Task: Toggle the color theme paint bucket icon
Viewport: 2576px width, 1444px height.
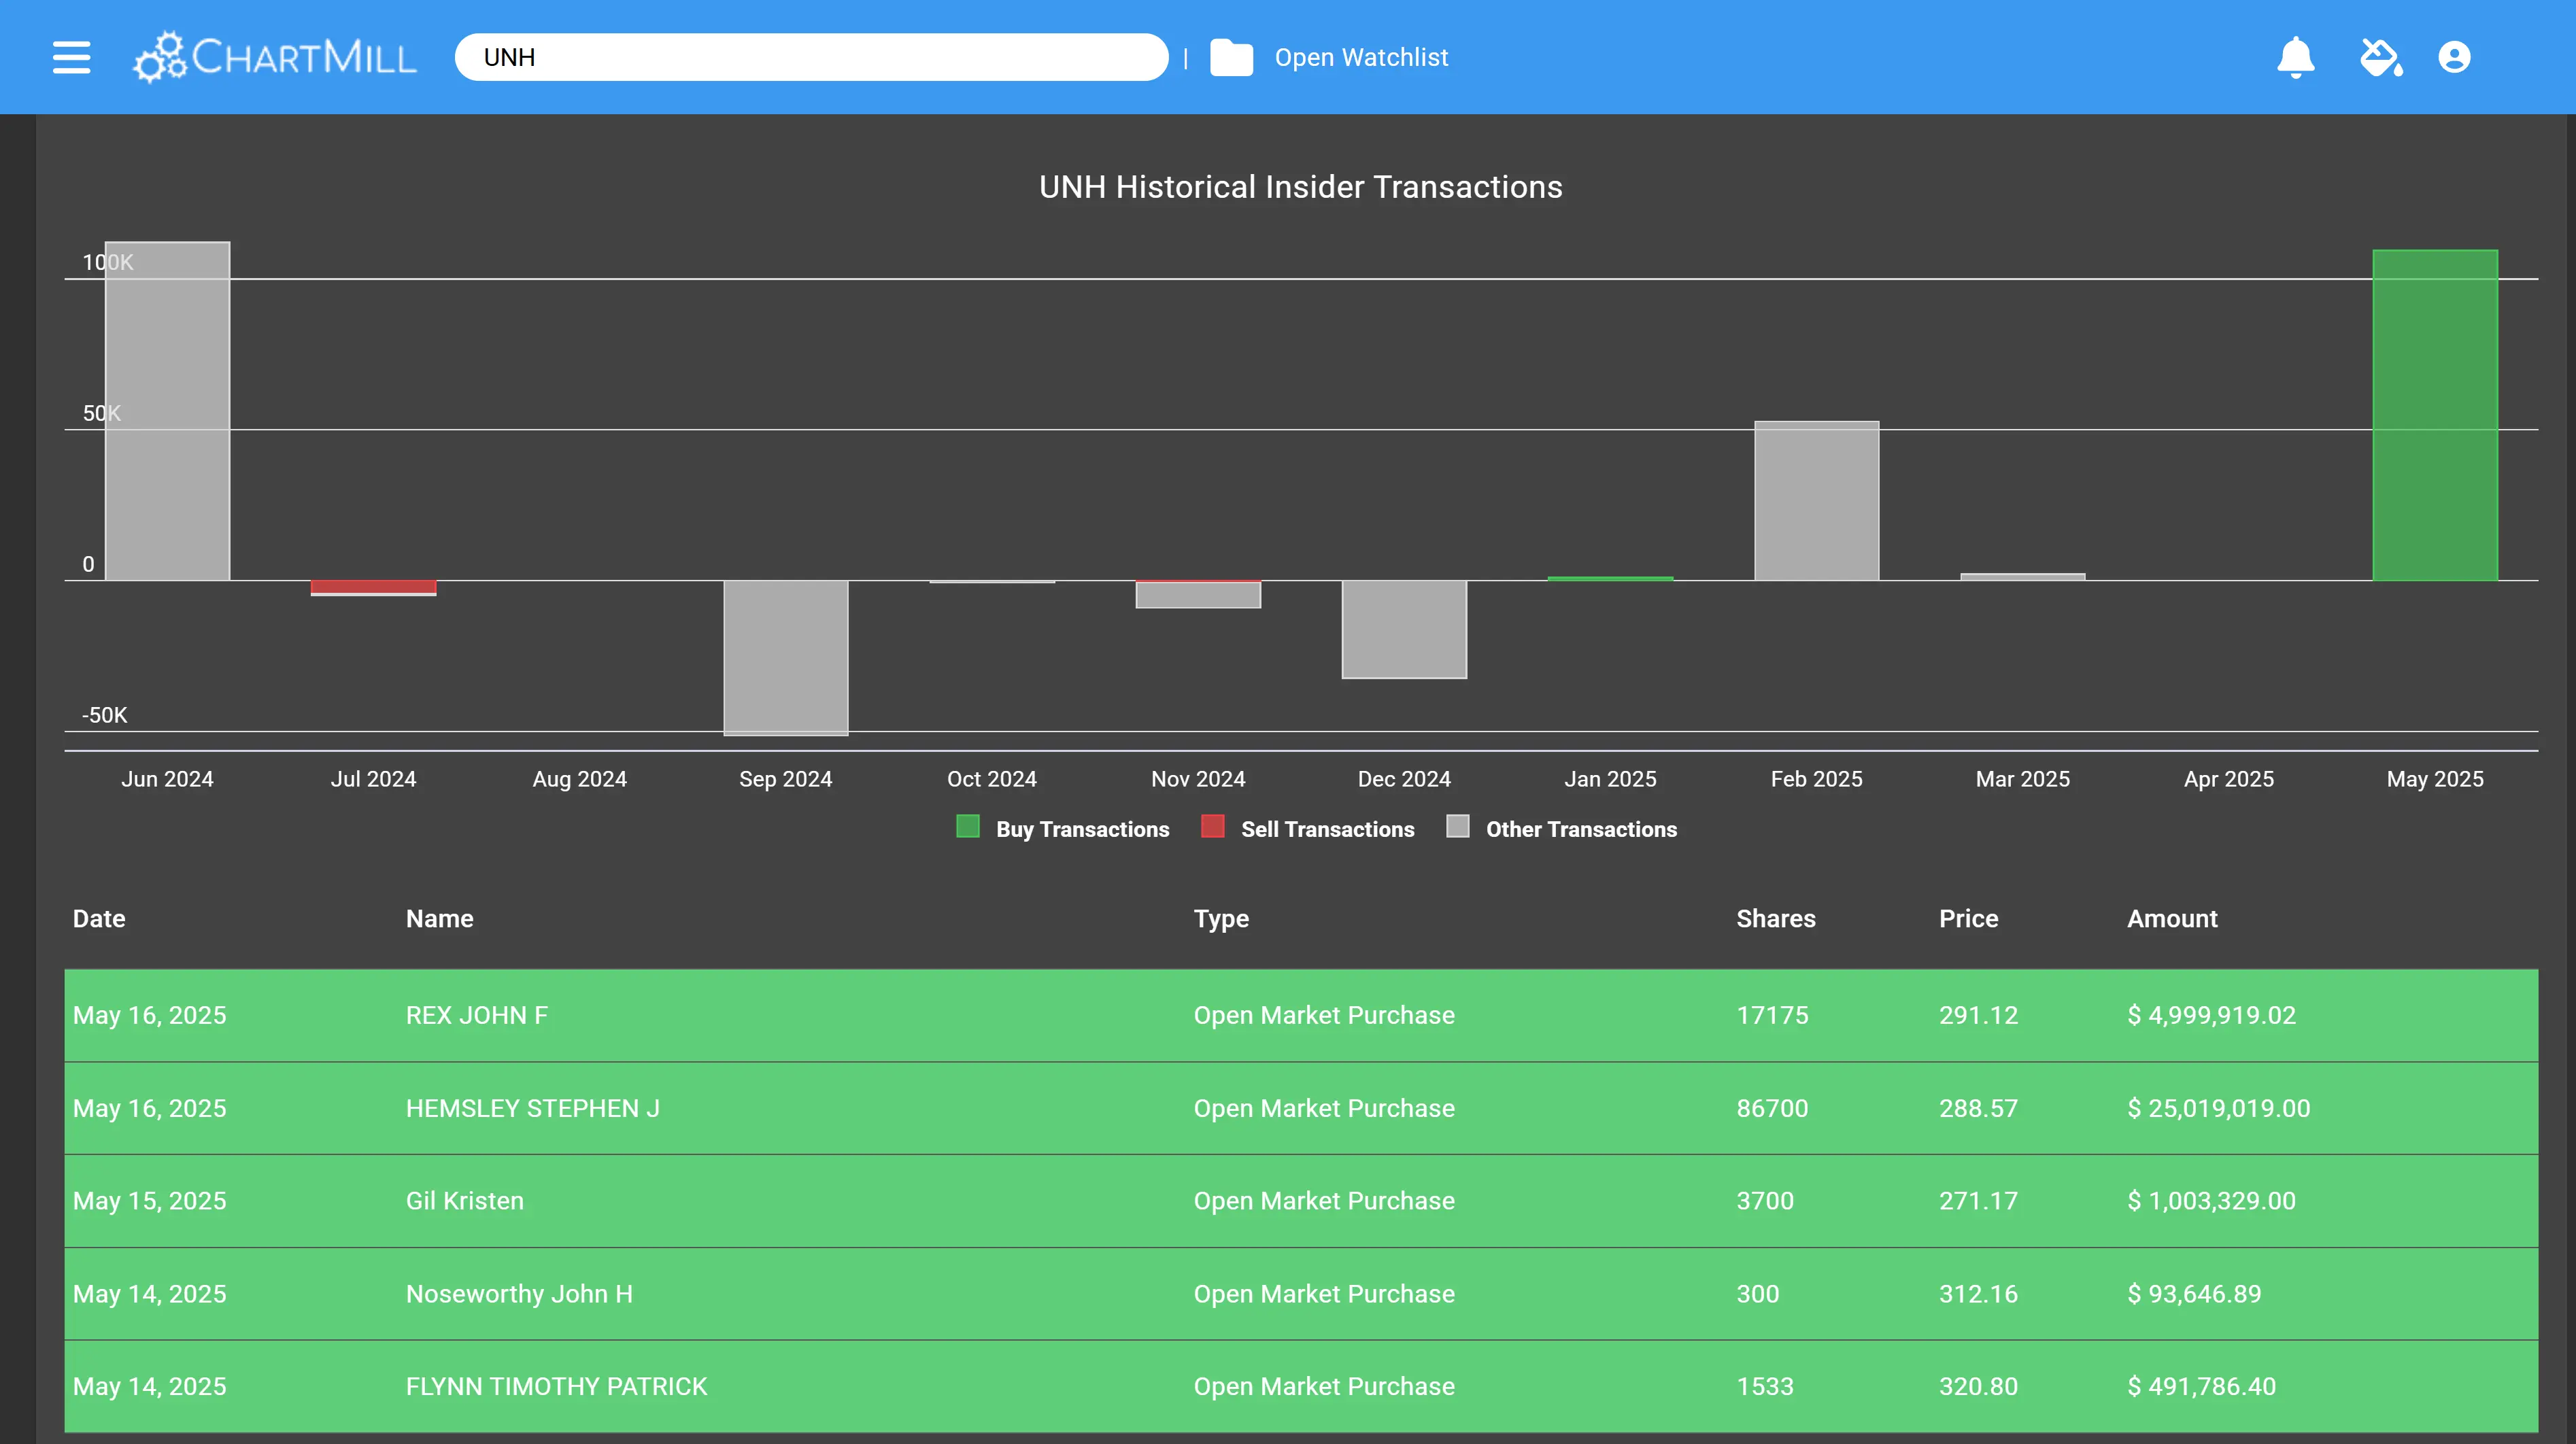Action: pyautogui.click(x=2381, y=57)
